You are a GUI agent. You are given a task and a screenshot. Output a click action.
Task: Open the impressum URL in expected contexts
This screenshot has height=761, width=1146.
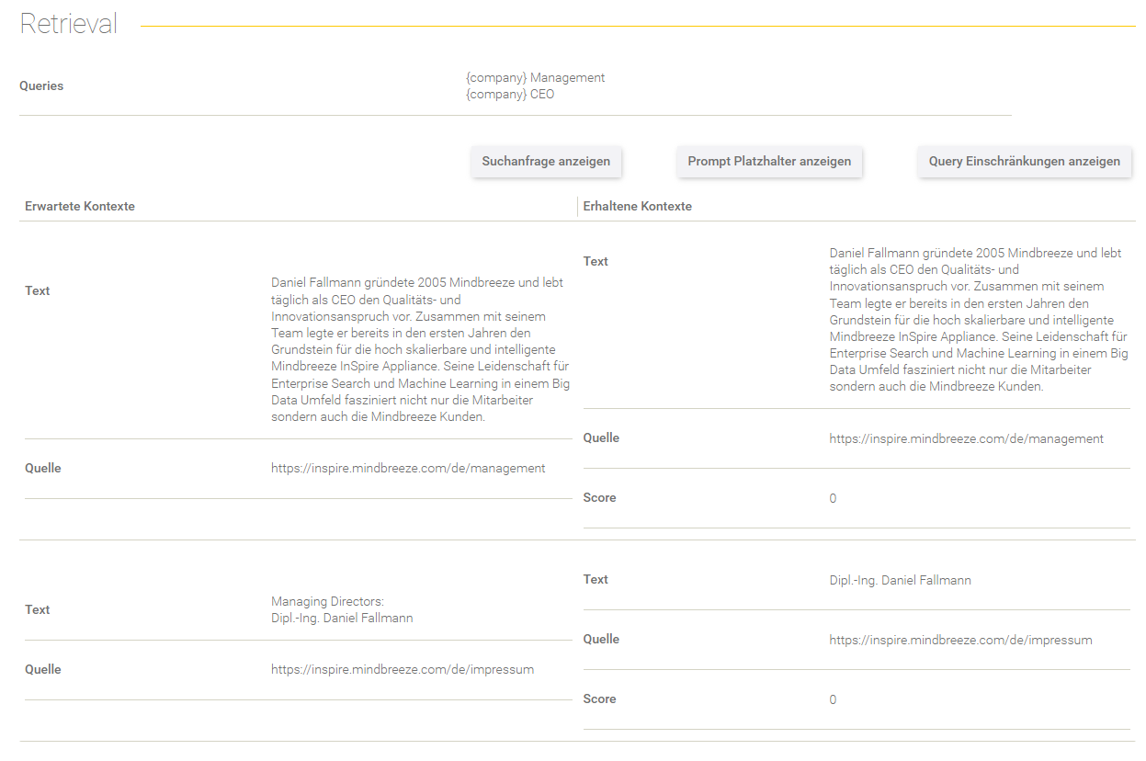tap(402, 670)
